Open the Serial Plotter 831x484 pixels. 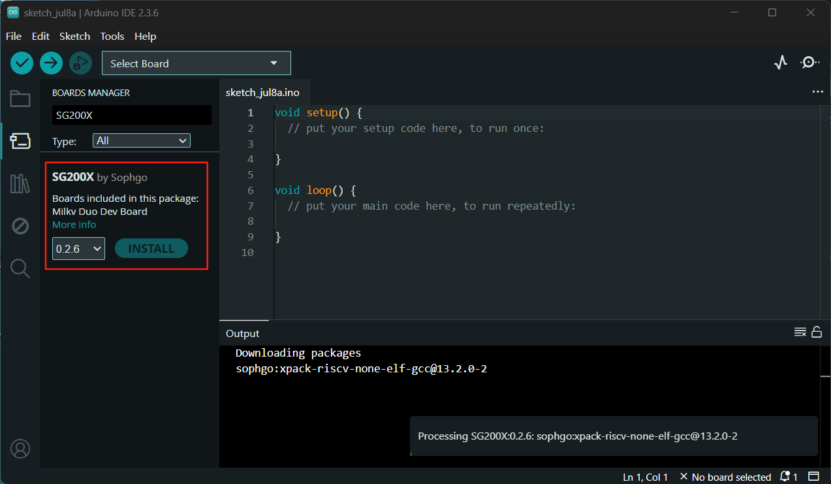click(x=781, y=63)
